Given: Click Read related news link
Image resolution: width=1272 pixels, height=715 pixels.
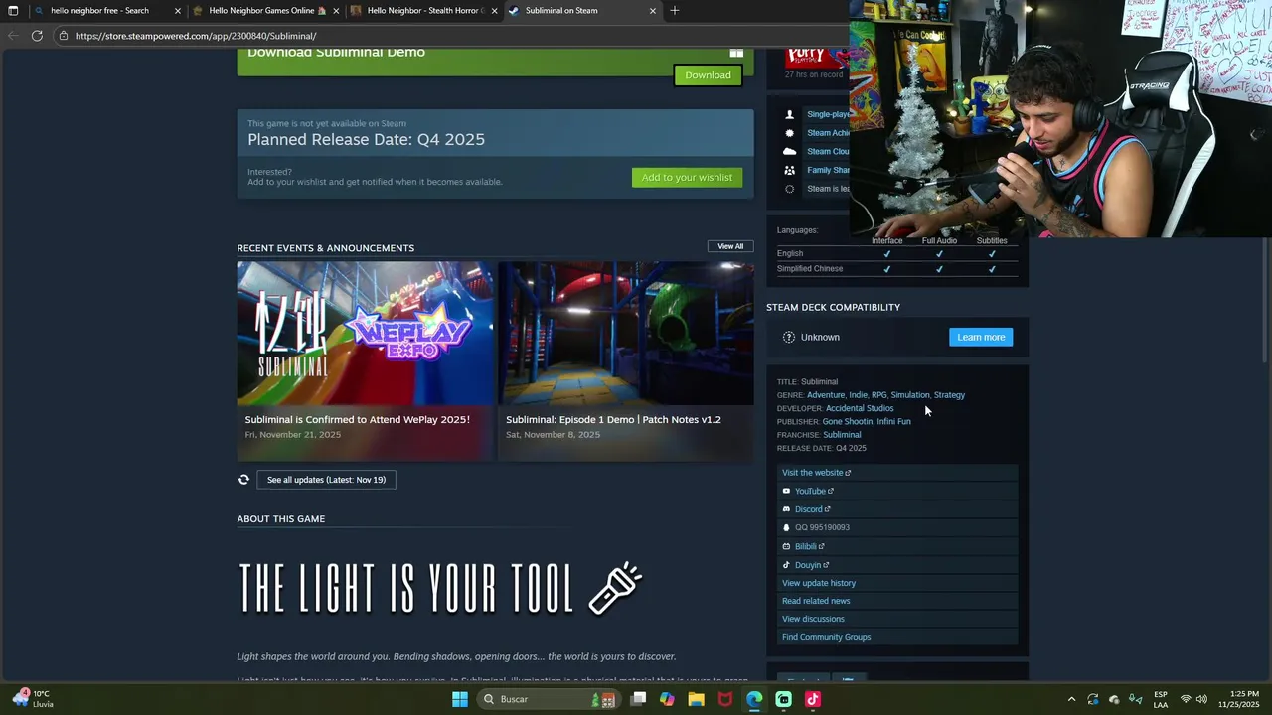Looking at the screenshot, I should coord(816,601).
